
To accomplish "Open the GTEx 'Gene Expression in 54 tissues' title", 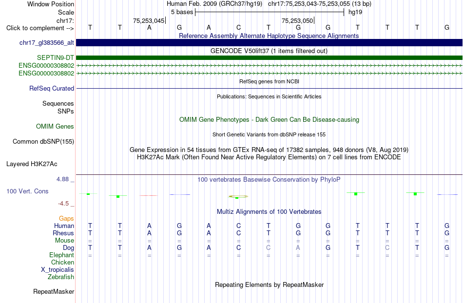I will coord(269,150).
